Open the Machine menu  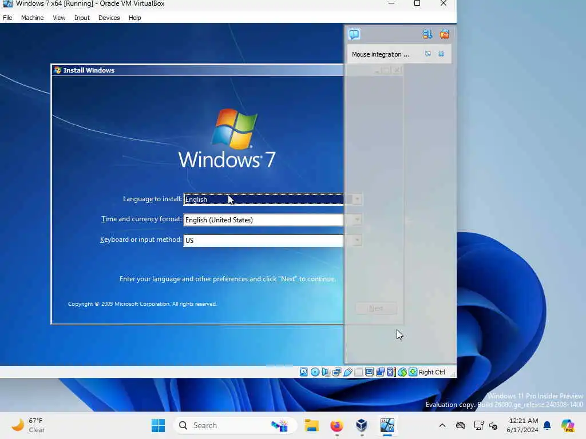coord(32,18)
